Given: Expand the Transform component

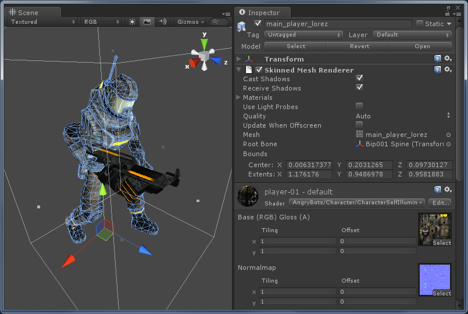Looking at the screenshot, I should coord(238,59).
